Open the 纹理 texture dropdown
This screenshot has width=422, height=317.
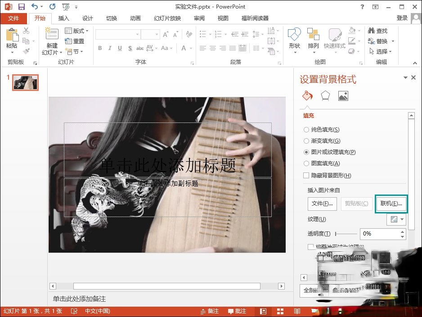pyautogui.click(x=396, y=219)
